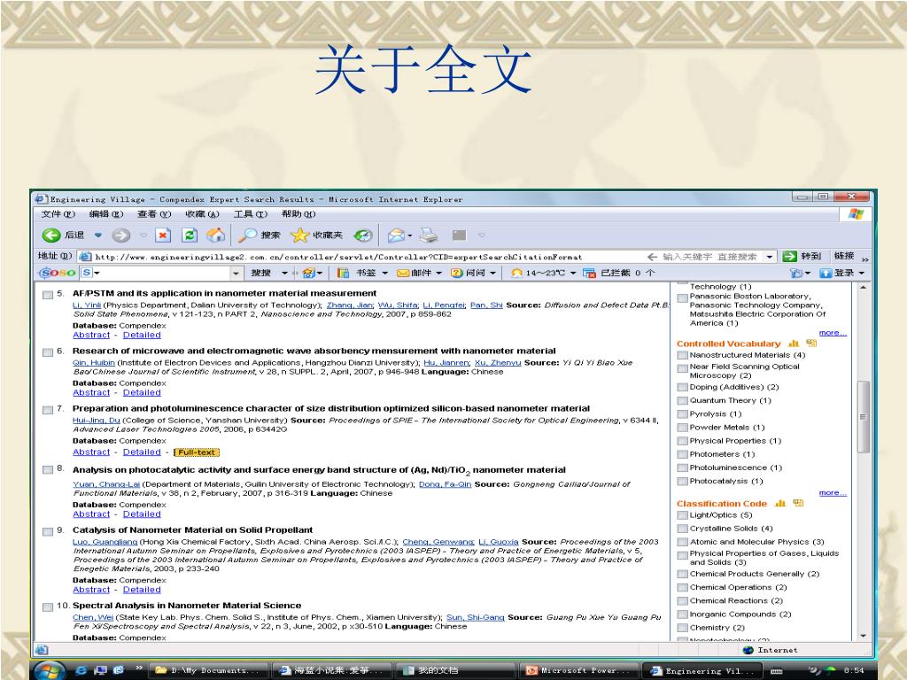Click the question-mark Q&A icon

456,273
